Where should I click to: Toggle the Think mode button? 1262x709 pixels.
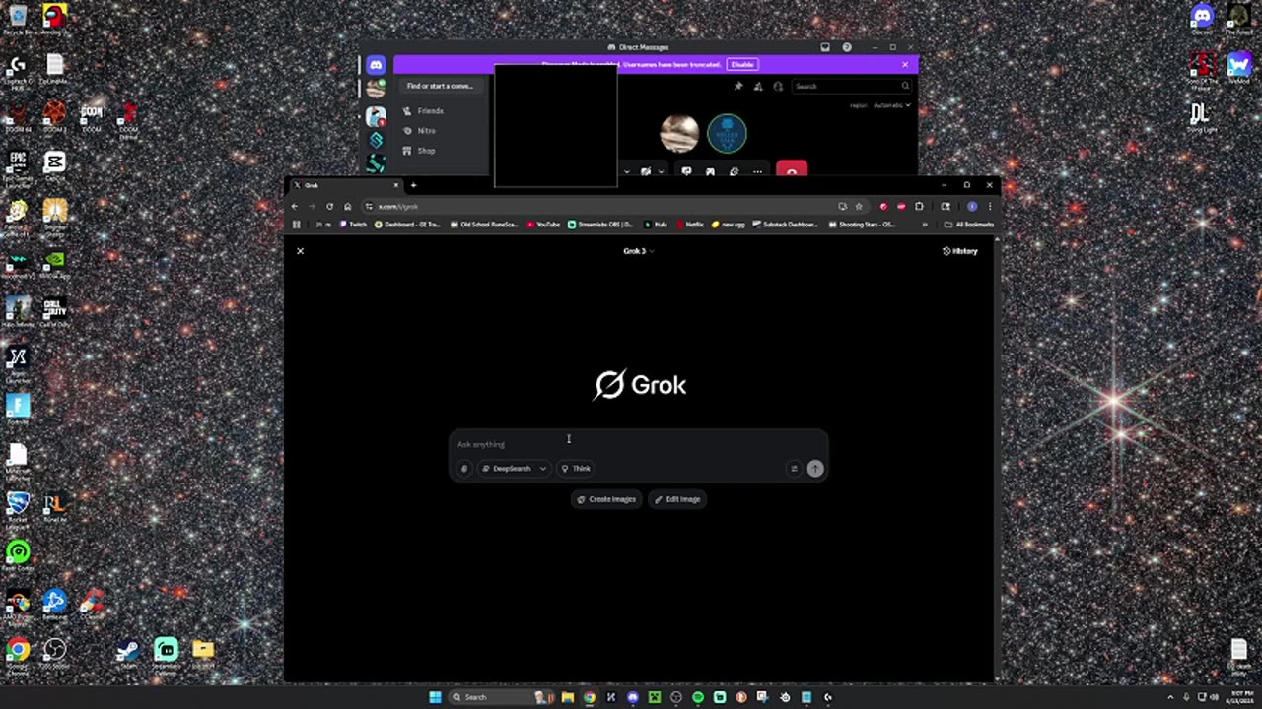[576, 469]
